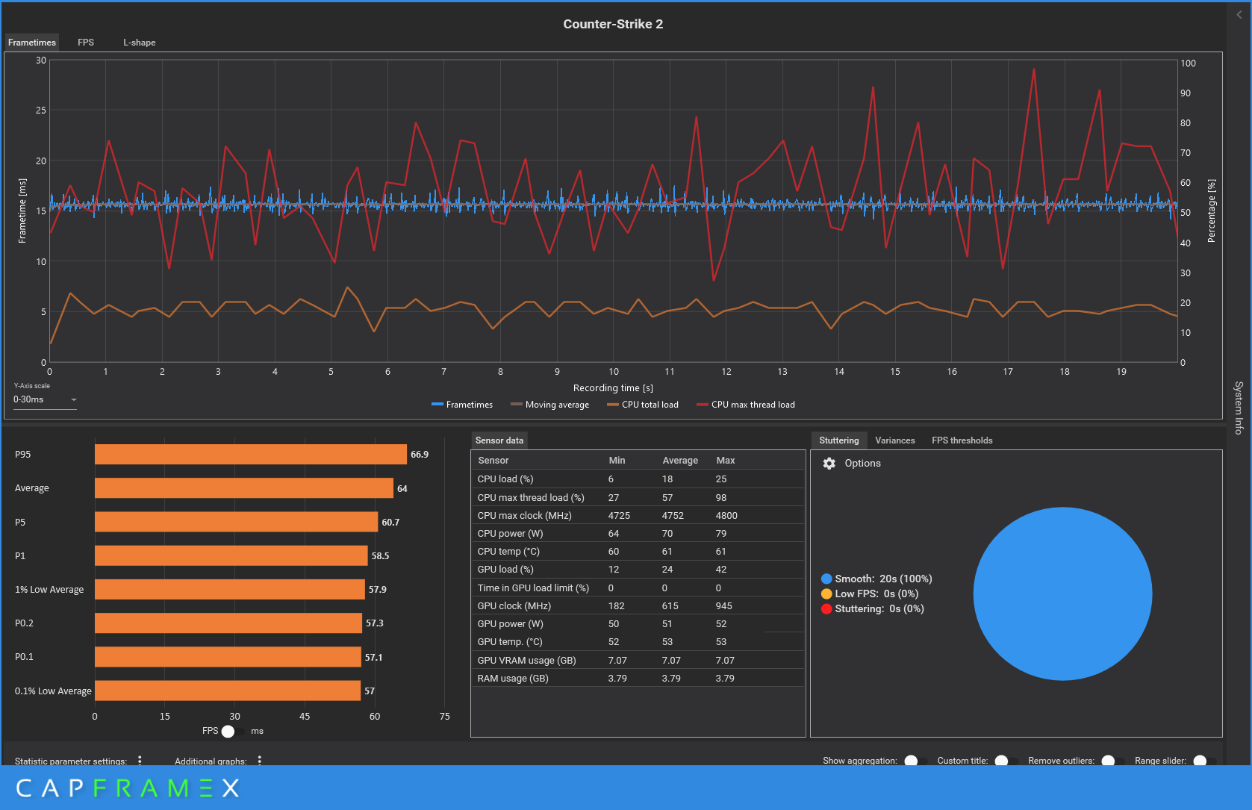The image size is (1252, 810).
Task: Select the RAM usage (GB) row
Action: (638, 678)
